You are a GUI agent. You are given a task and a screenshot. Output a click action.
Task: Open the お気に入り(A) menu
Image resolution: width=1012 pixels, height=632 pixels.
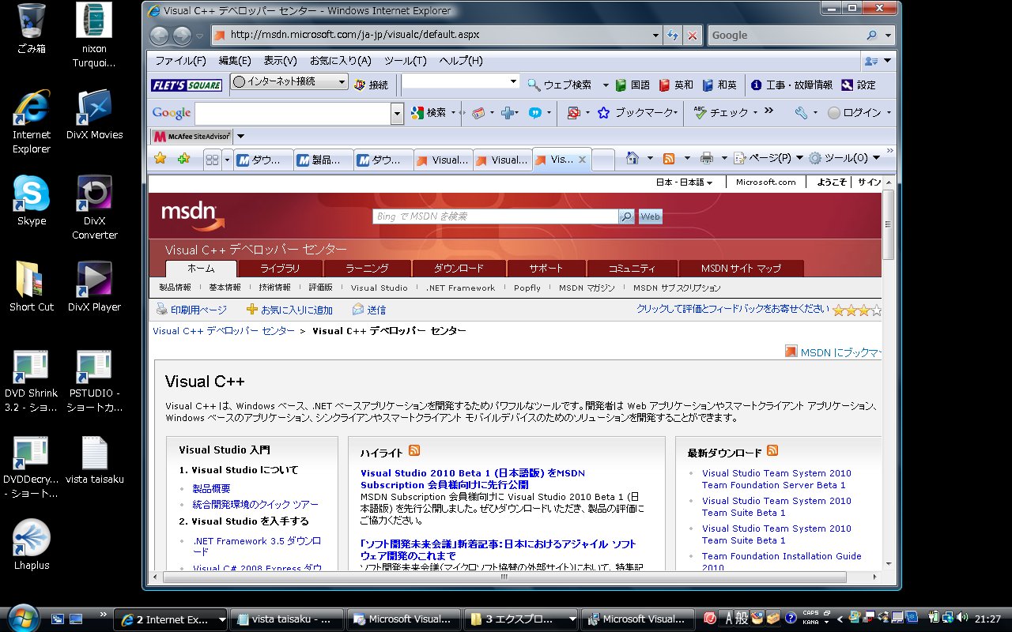[340, 61]
